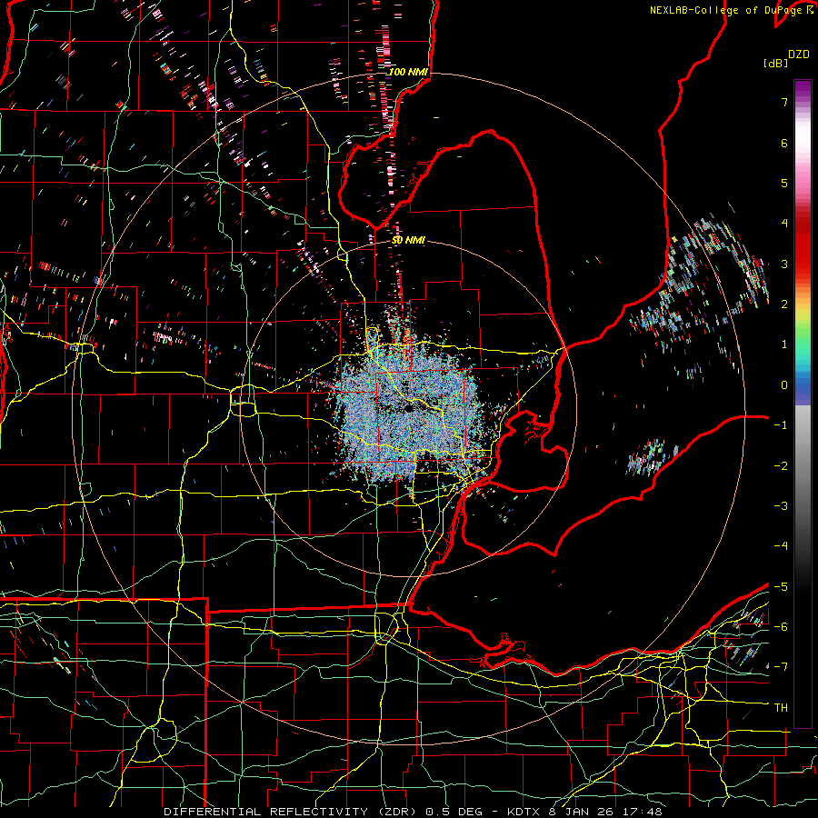Click the -6 value on the color scale
Screen dimensions: 818x818
coord(781,627)
